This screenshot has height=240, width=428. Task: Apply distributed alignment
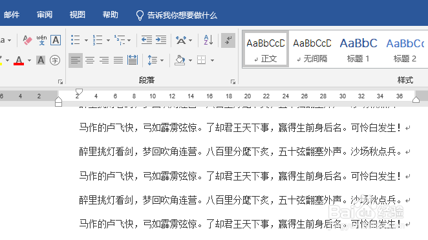point(133,60)
